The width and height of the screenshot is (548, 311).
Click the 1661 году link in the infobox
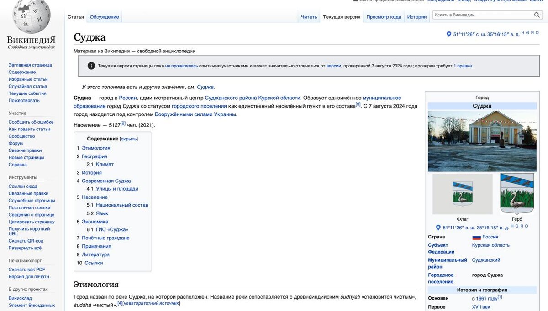point(486,298)
